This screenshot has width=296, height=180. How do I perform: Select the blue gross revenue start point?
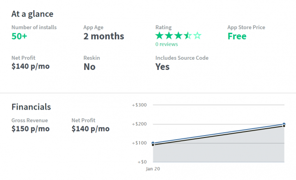coord(153,143)
